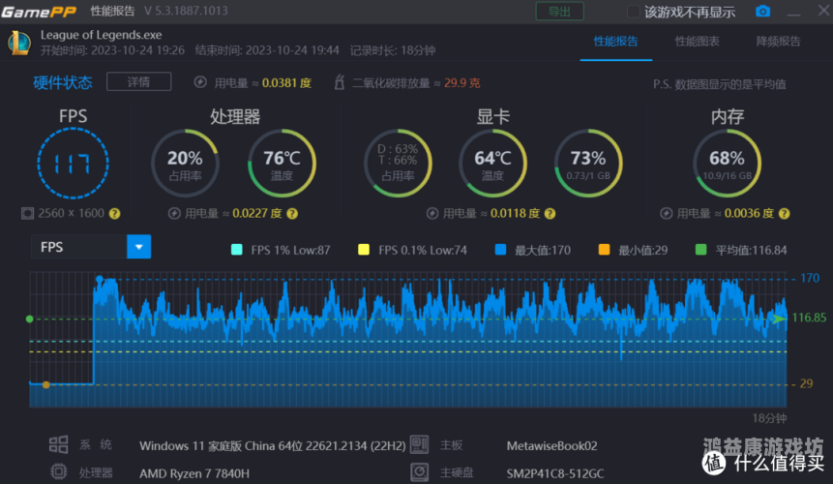This screenshot has height=484, width=833.
Task: Click the orange 最小值 legend swatch
Action: pos(604,250)
